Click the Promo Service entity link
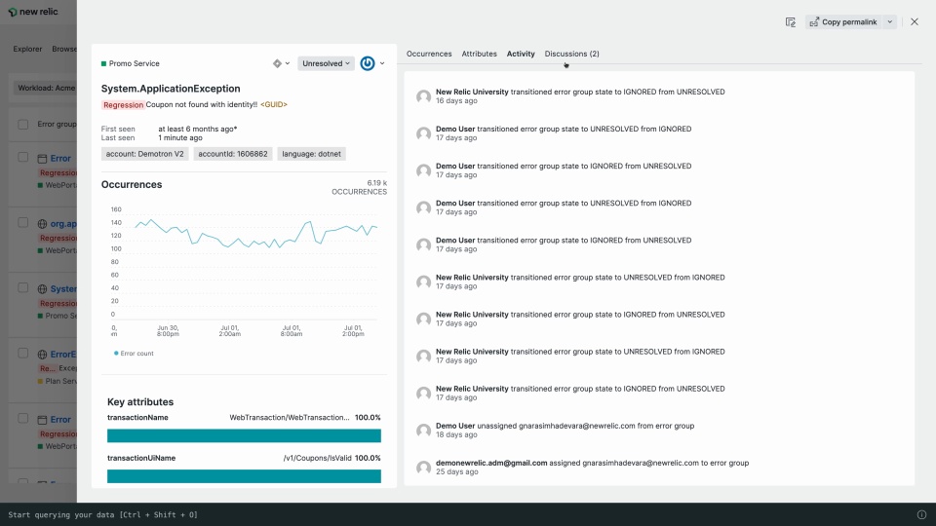Screen dimensions: 936x526 pyautogui.click(x=134, y=64)
